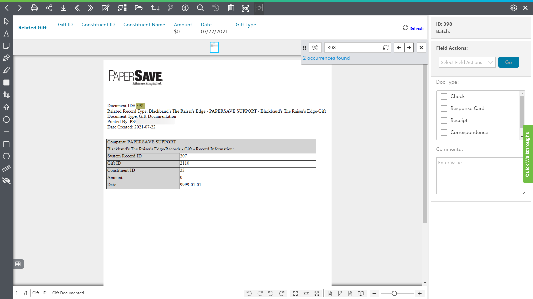Click the trash delete icon
The image size is (533, 299).
pos(231,8)
